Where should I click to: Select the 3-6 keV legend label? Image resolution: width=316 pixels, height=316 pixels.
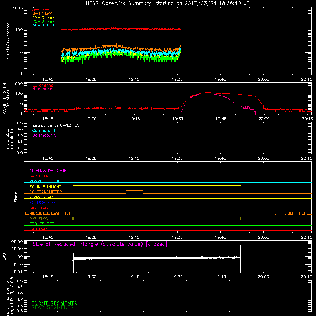point(41,9)
